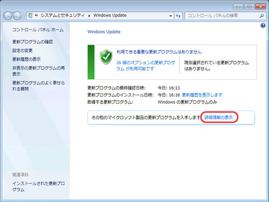269x202 pixels.
Task: Click システムとセキュリティ in the breadcrumb
Action: (62, 16)
